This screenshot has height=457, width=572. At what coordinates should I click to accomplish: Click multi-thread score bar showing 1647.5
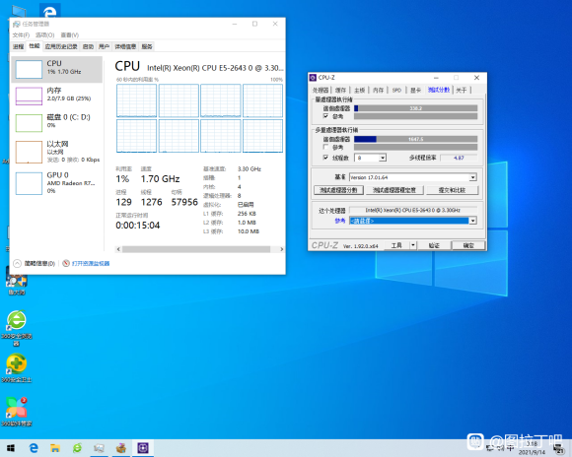(x=415, y=139)
